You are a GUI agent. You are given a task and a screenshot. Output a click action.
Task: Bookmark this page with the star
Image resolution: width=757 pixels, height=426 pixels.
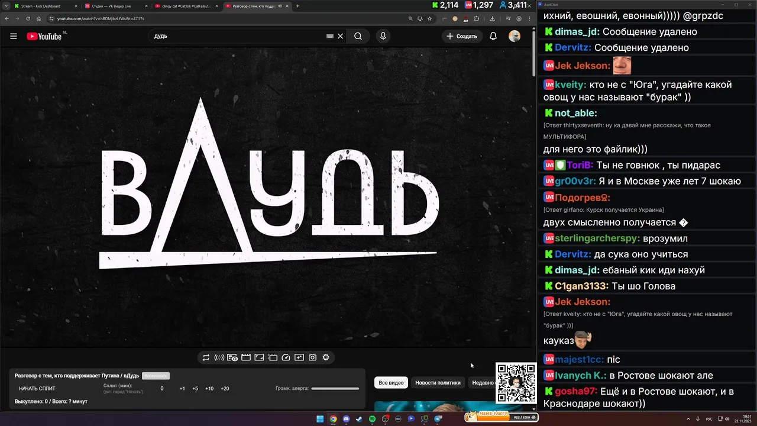pos(430,18)
